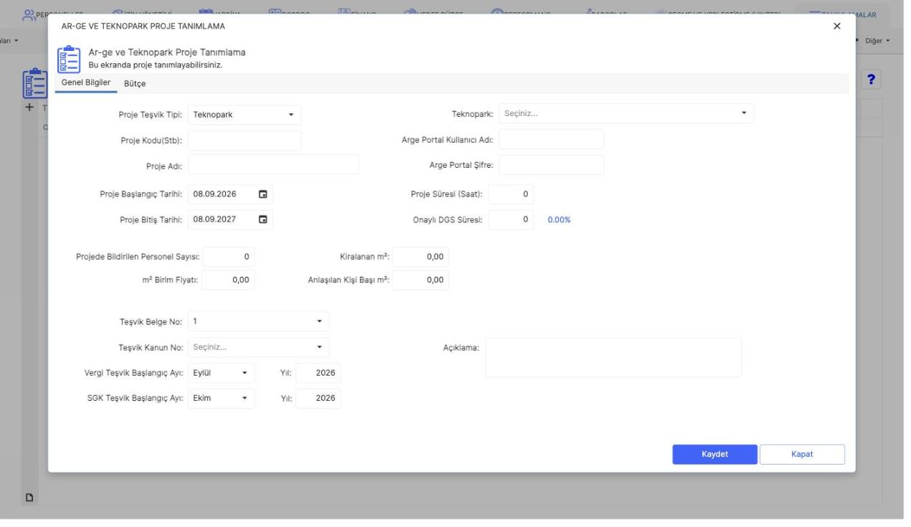Open the Vergi Teşvik Başlangıç Ayı dropdown
Screen dimensions: 911x527
(x=221, y=373)
